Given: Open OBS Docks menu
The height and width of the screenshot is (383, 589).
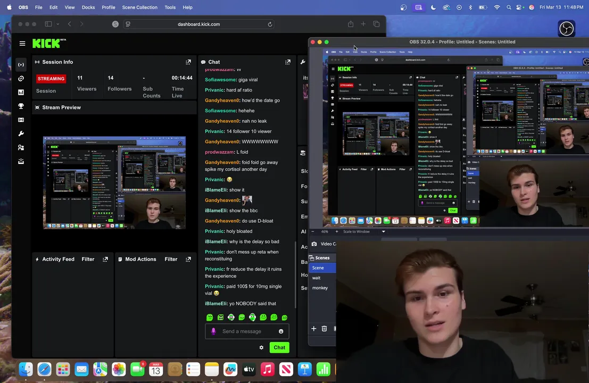Looking at the screenshot, I should (88, 7).
